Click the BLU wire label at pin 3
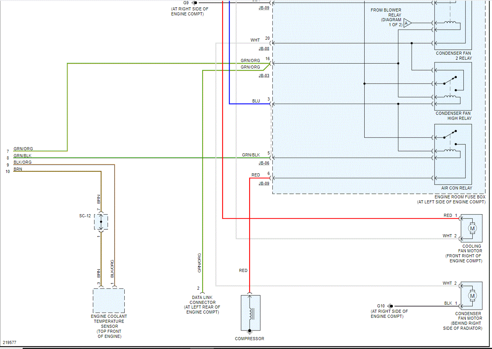The height and width of the screenshot is (349, 492). pos(256,101)
